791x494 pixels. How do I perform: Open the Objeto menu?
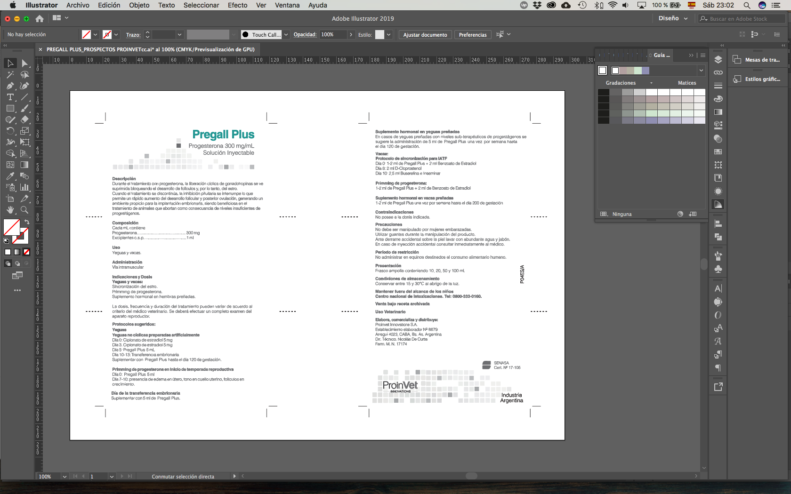(139, 5)
